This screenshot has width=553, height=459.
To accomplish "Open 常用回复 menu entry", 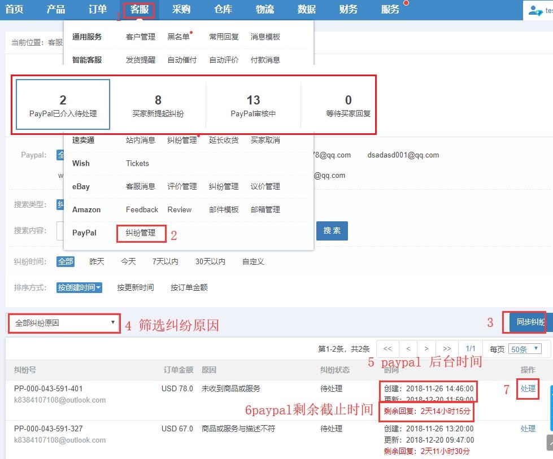I will 224,37.
